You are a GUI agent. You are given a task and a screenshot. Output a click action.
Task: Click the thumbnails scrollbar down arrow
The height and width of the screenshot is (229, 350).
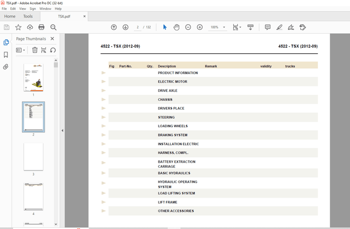pos(56,224)
